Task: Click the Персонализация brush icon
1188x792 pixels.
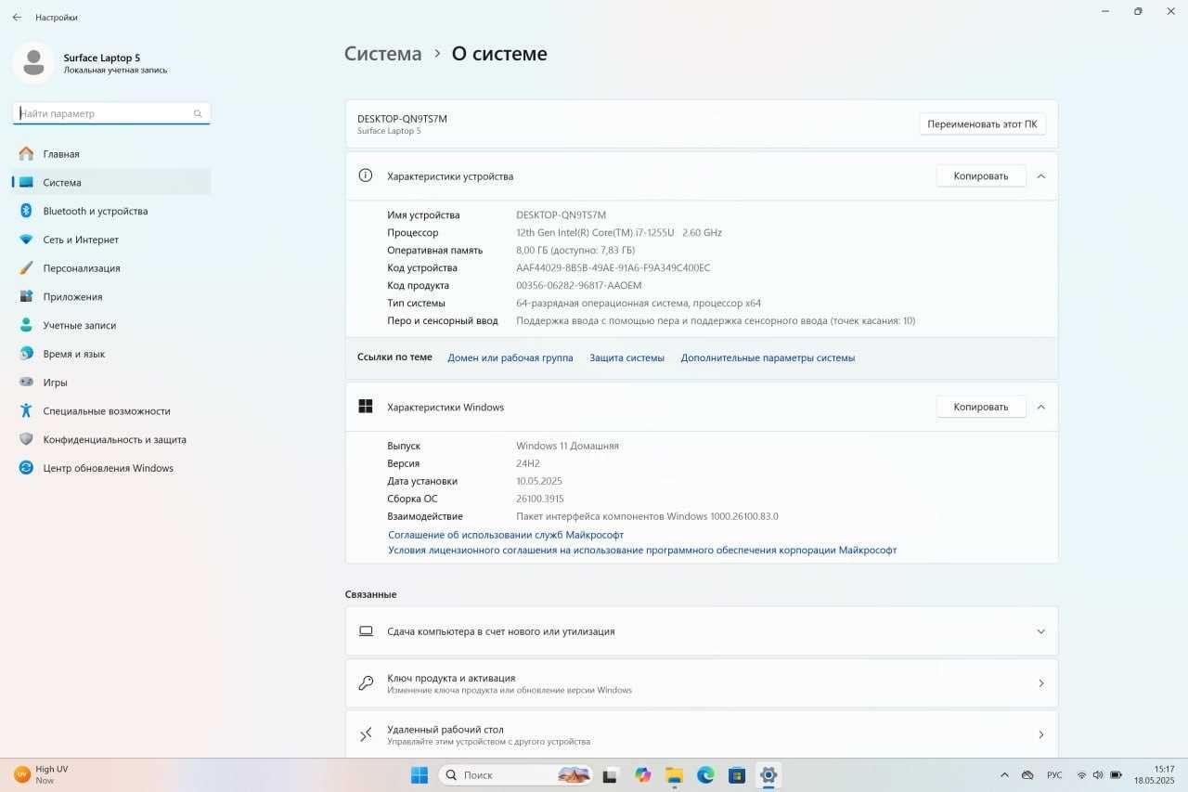Action: tap(26, 268)
